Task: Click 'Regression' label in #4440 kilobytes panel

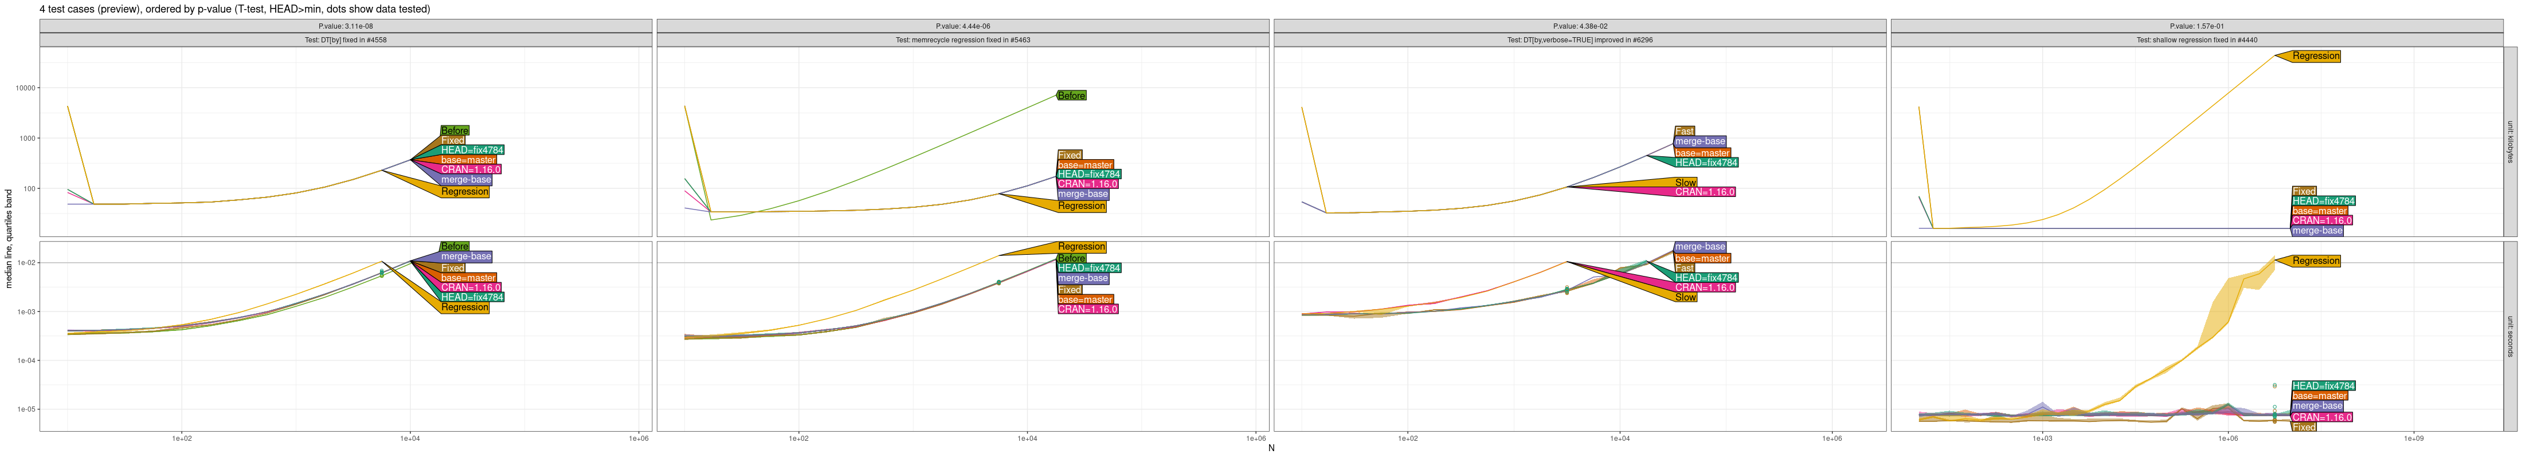Action: pyautogui.click(x=2316, y=56)
